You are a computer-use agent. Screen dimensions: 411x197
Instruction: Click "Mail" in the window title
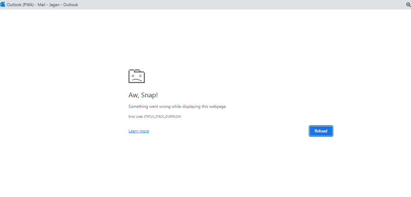pos(42,5)
